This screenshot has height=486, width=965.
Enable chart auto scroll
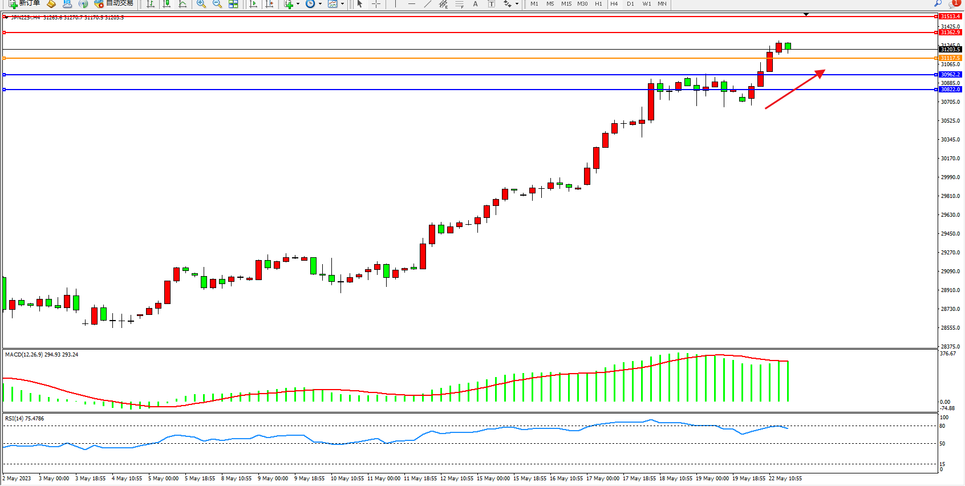253,4
